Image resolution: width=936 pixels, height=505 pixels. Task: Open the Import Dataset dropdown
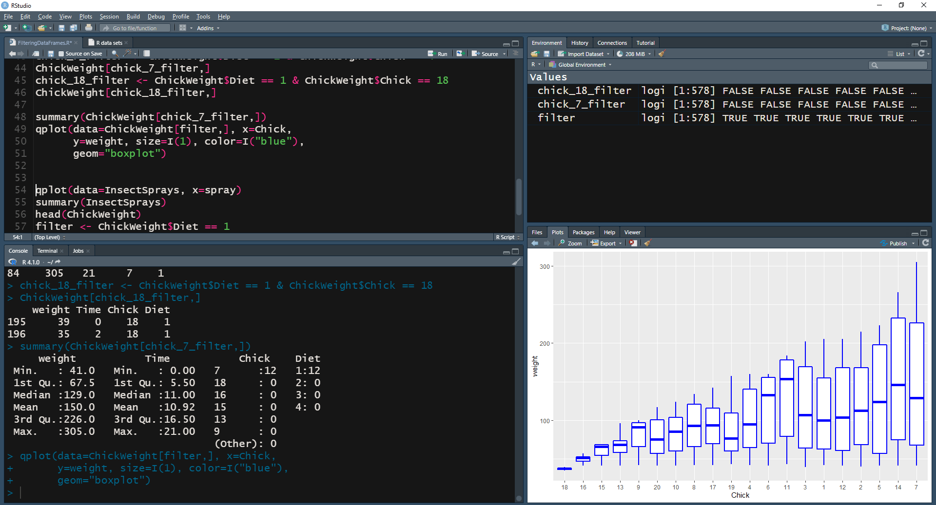[584, 54]
